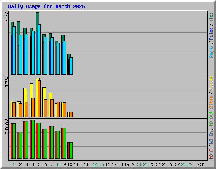
Task: Click green day label '14' on the date axis
Action: pyautogui.click(x=95, y=164)
